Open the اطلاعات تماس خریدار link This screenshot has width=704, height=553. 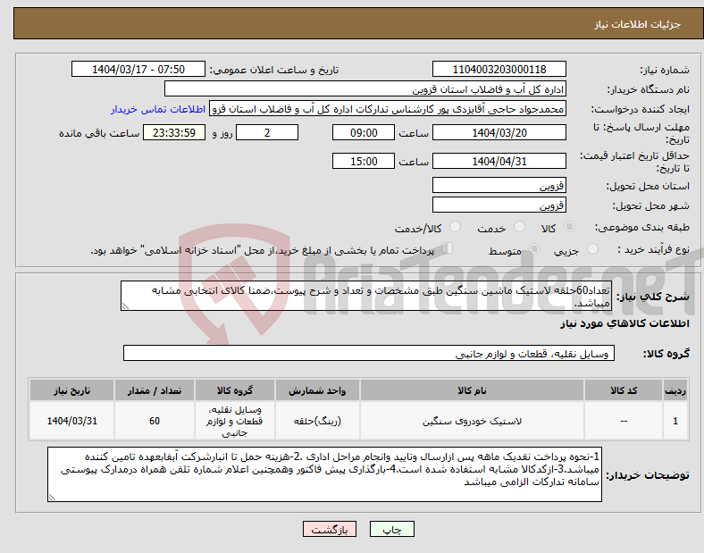point(158,110)
